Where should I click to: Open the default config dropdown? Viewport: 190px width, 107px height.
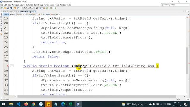(x=28, y=8)
